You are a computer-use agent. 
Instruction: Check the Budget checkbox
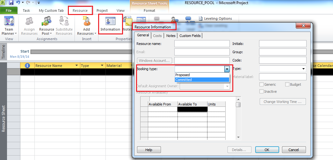(287, 84)
